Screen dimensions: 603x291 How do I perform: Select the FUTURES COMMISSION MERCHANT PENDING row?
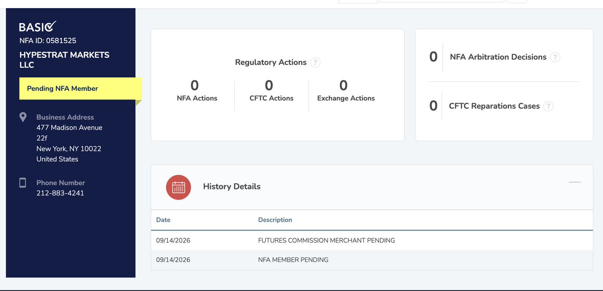tap(372, 240)
